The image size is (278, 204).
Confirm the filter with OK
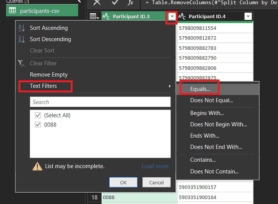pos(123,182)
